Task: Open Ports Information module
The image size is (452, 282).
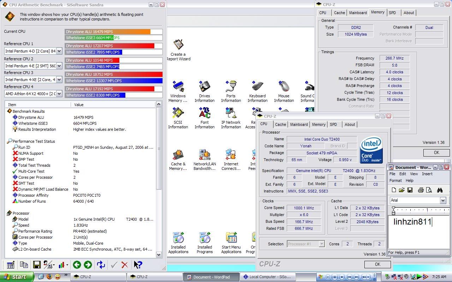Action: [231, 92]
